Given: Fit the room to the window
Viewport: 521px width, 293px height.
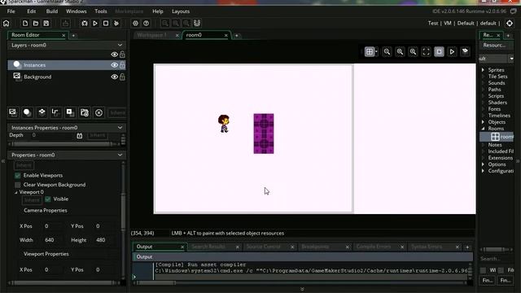Looking at the screenshot, I should click(x=426, y=52).
